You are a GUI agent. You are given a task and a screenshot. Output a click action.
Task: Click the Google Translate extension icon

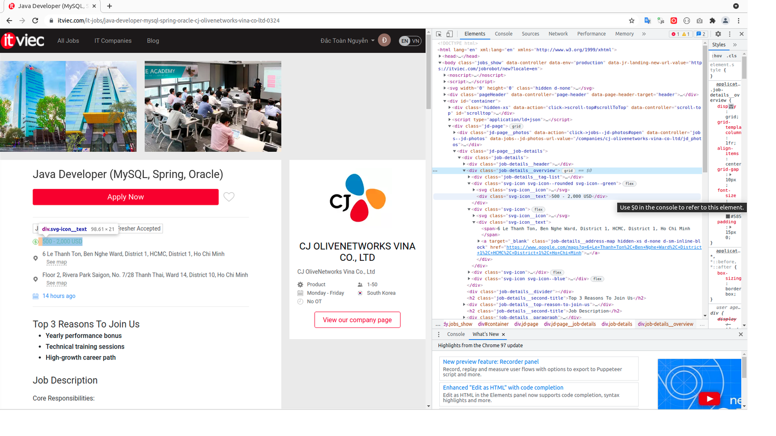coord(648,21)
